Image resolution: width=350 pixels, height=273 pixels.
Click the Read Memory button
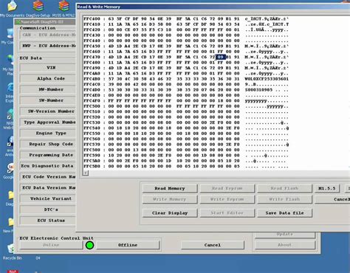pyautogui.click(x=170, y=188)
